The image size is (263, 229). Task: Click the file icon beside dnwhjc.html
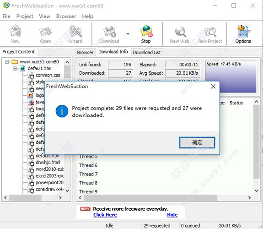pos(31,163)
